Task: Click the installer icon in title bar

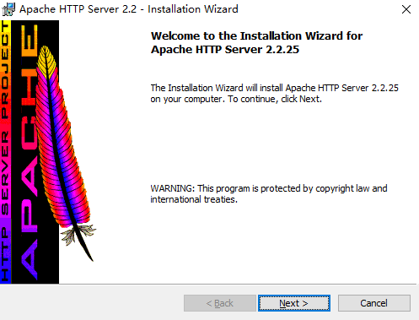Action: 8,9
